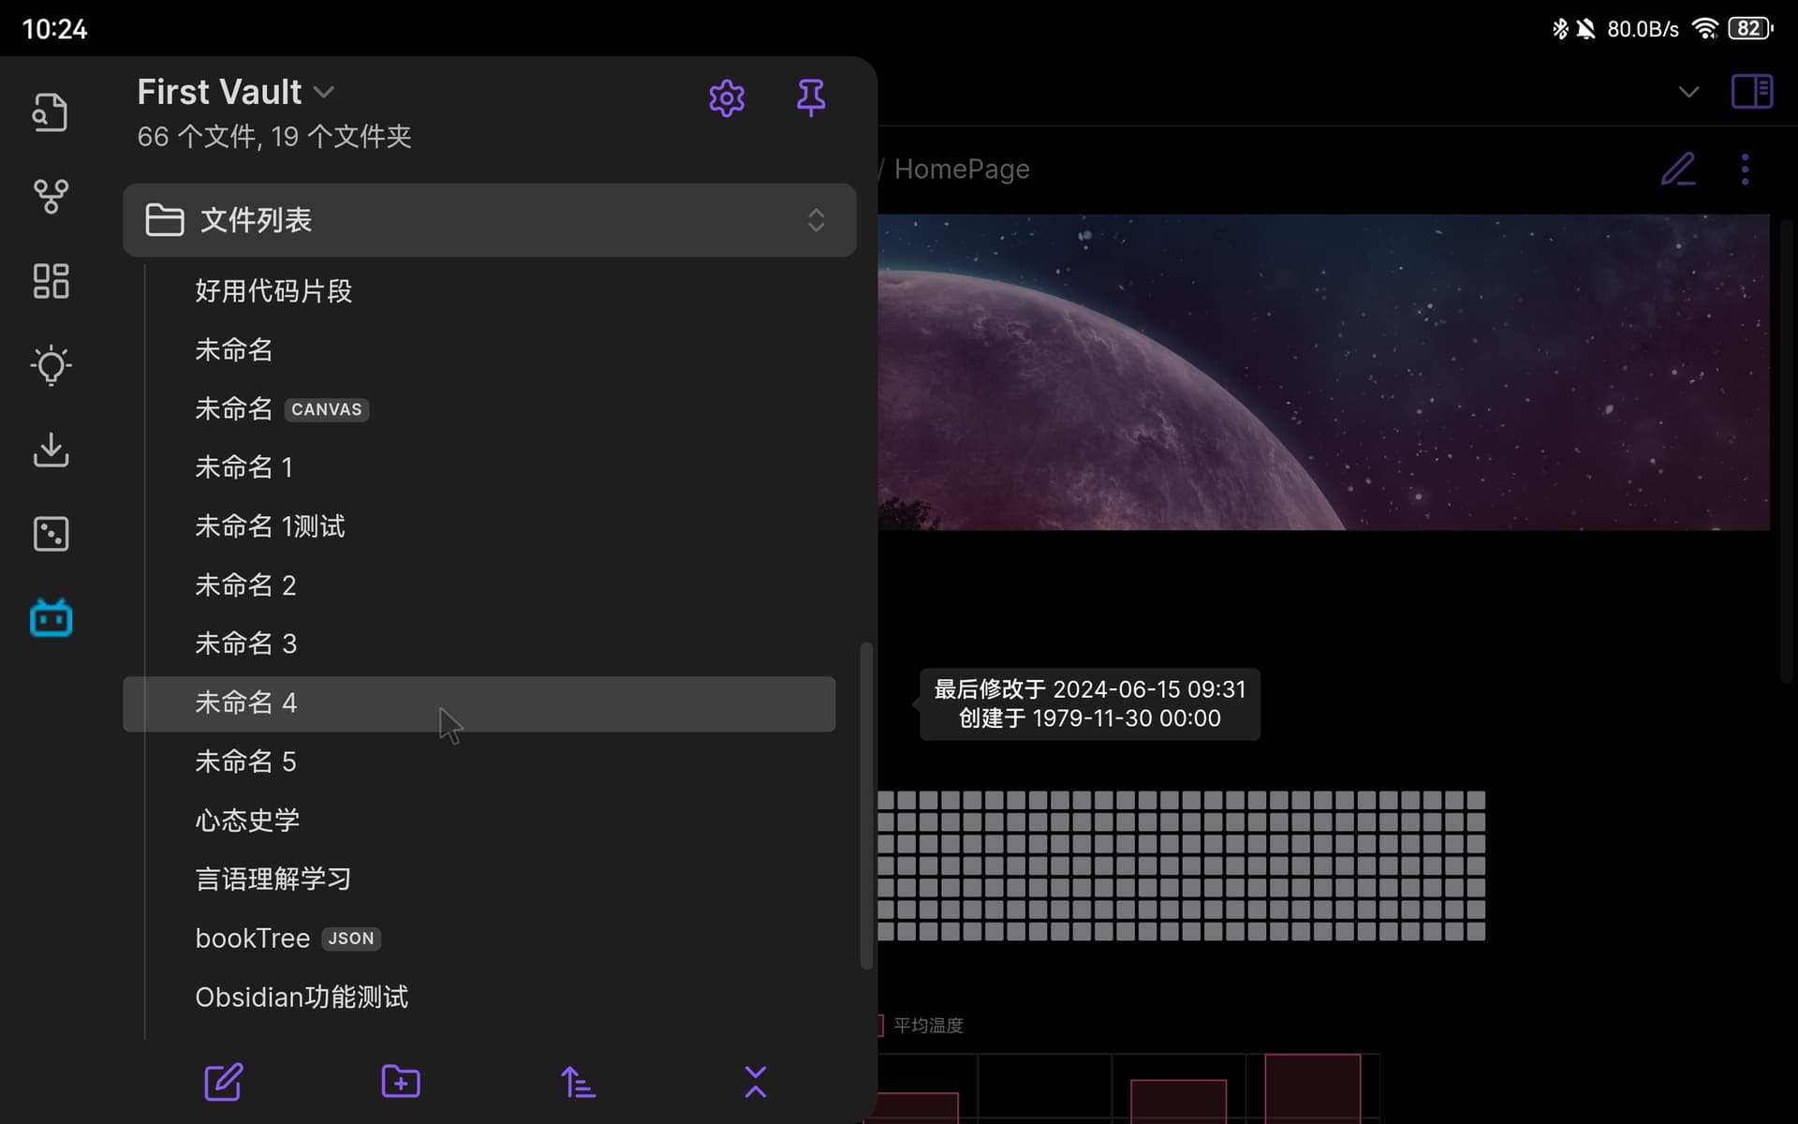Screen dimensions: 1798x1124
Task: Select the highlighted note 未命名 4
Action: point(479,703)
